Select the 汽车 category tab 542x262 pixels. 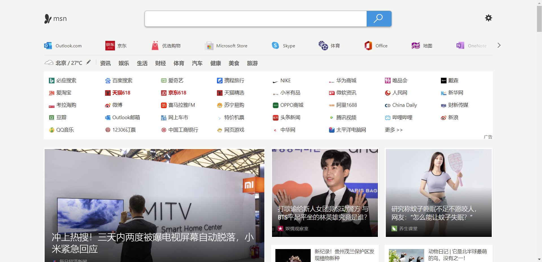[197, 63]
